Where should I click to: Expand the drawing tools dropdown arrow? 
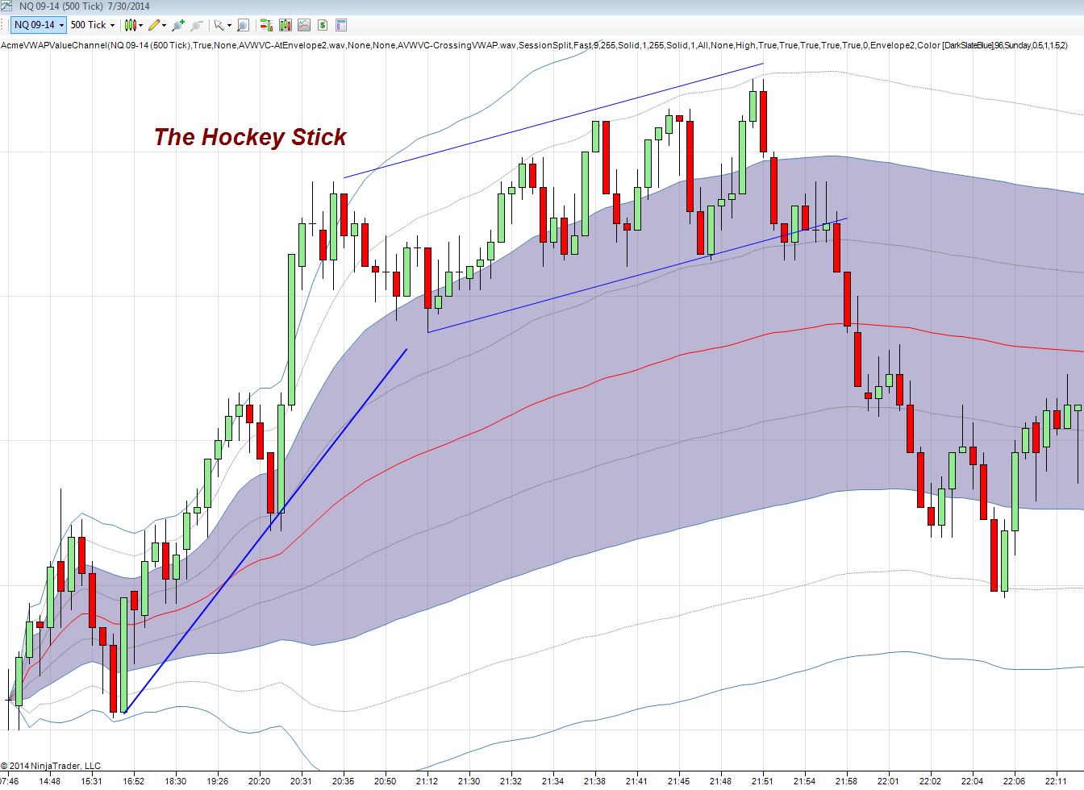[164, 25]
